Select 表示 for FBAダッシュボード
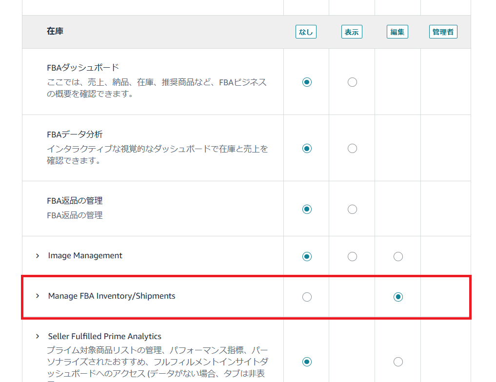Screen dimensions: 496x382 [352, 82]
